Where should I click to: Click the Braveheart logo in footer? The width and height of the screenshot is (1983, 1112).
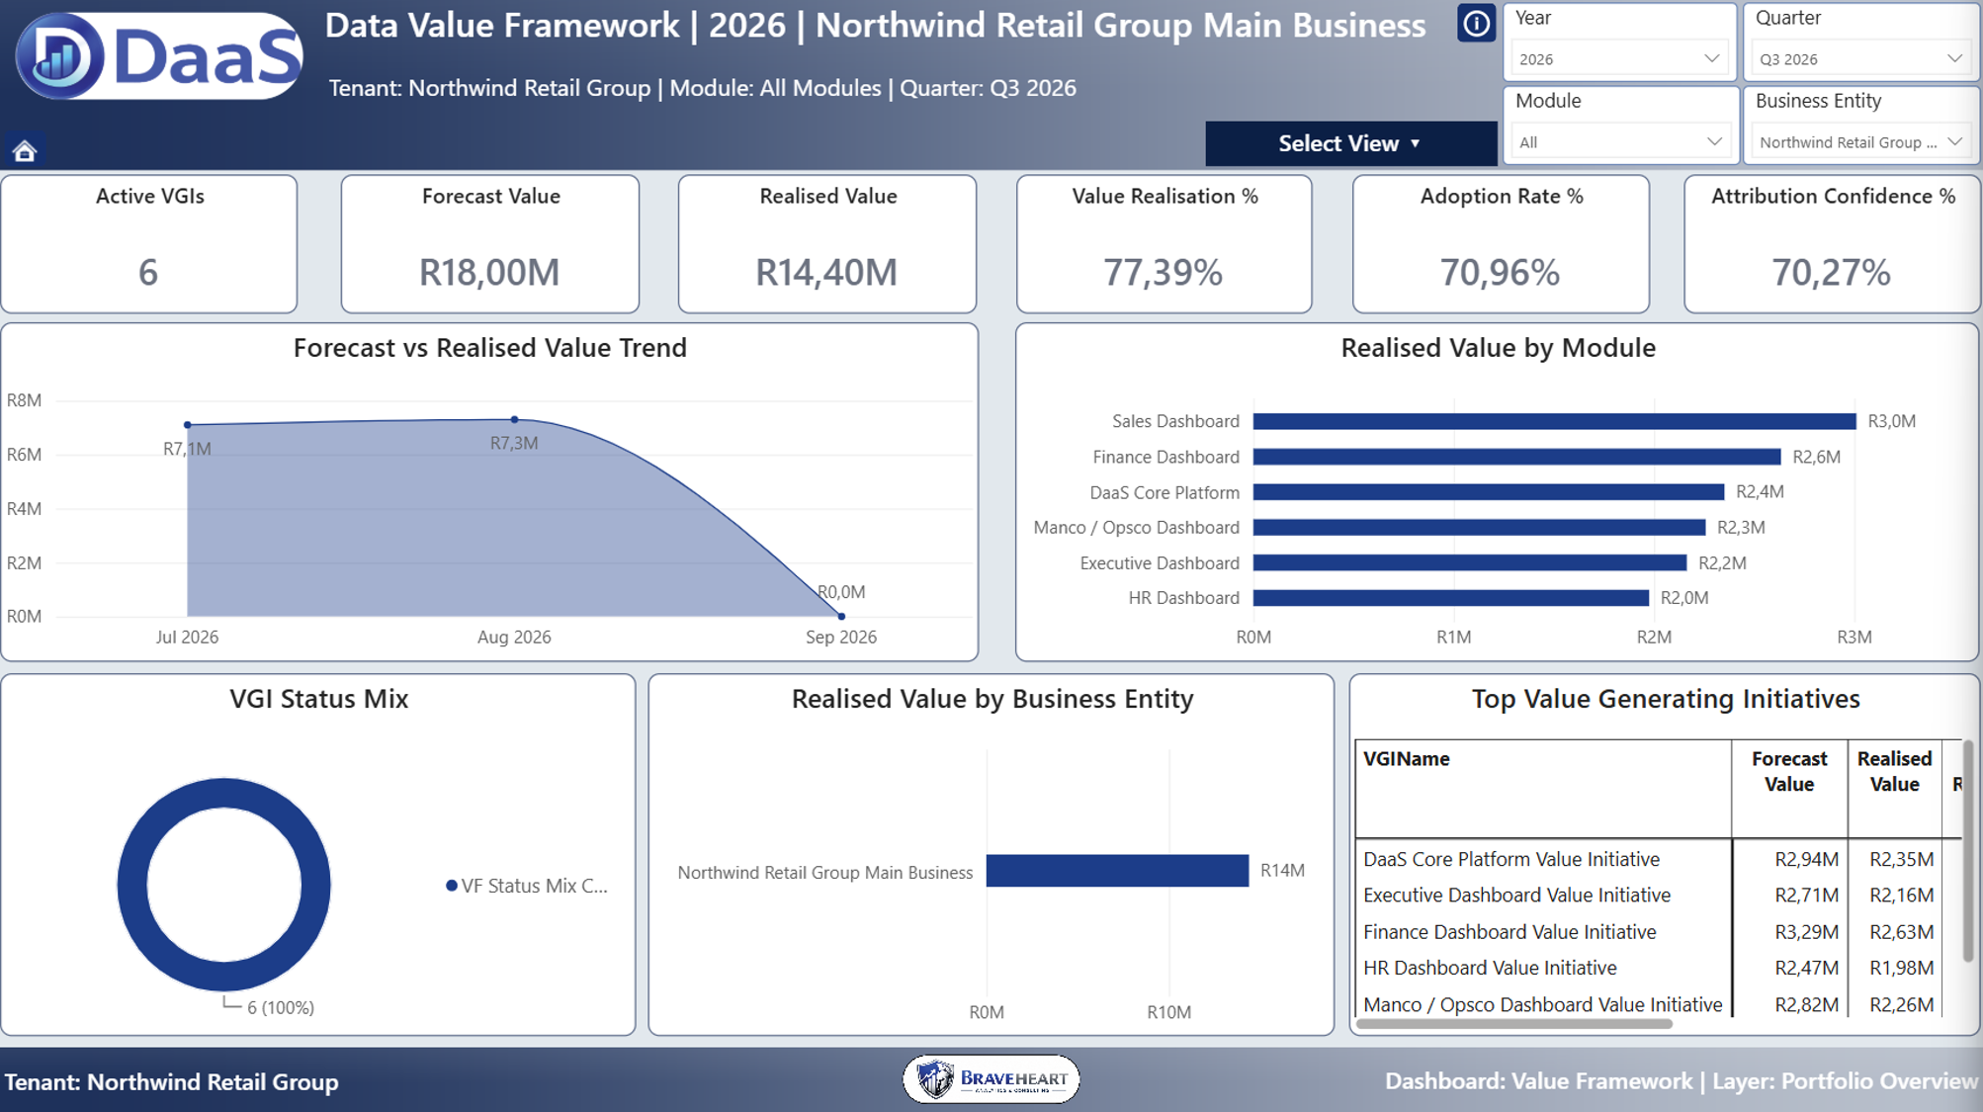coord(991,1078)
